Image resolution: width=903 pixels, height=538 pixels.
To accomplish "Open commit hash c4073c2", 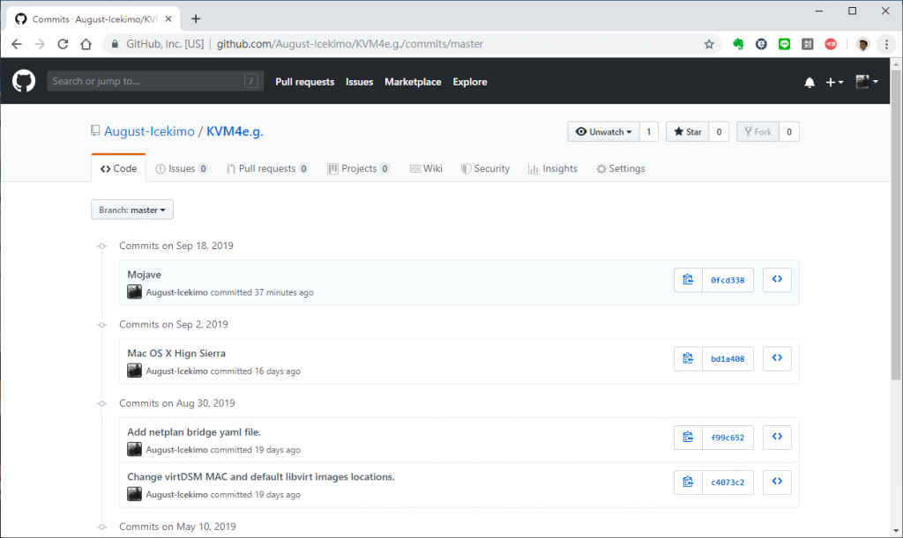I will point(728,483).
